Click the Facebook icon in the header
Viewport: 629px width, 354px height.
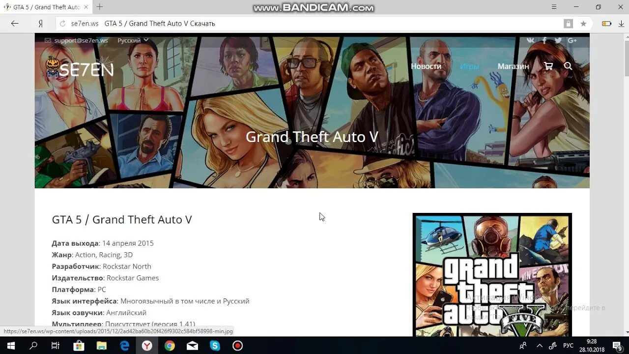click(544, 40)
